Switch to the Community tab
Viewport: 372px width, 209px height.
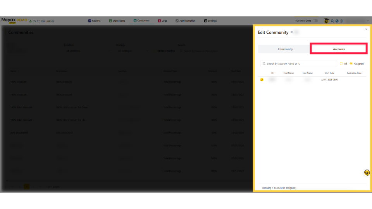coord(285,49)
